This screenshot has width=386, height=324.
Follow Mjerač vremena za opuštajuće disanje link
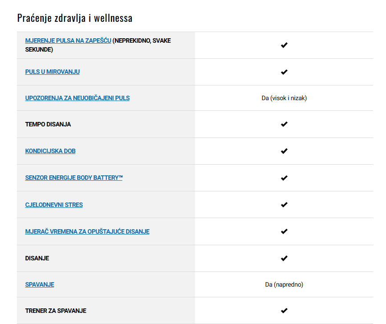pyautogui.click(x=87, y=231)
